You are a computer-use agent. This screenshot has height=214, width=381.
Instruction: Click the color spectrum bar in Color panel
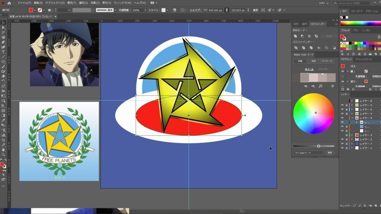click(x=360, y=23)
